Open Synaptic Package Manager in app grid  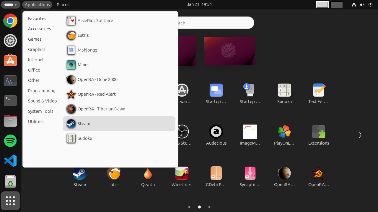(250, 177)
